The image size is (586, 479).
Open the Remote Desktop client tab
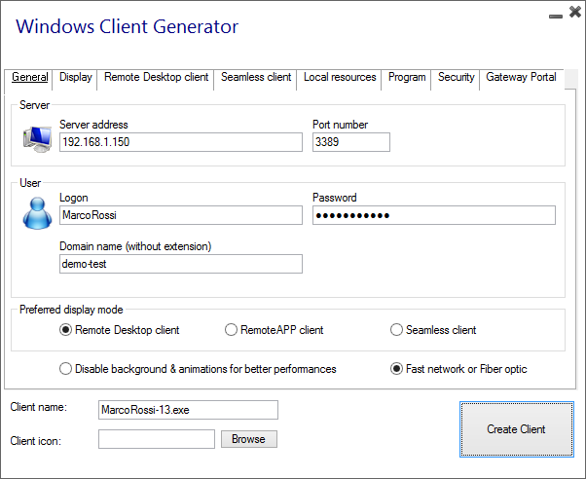point(156,78)
